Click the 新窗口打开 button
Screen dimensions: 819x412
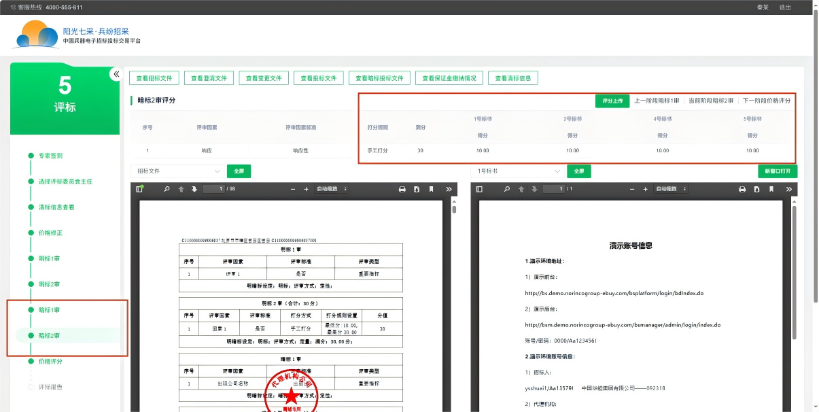coord(778,171)
